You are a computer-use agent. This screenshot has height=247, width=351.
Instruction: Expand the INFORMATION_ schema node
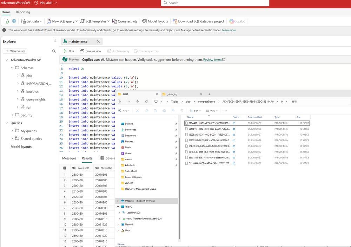point(18,83)
